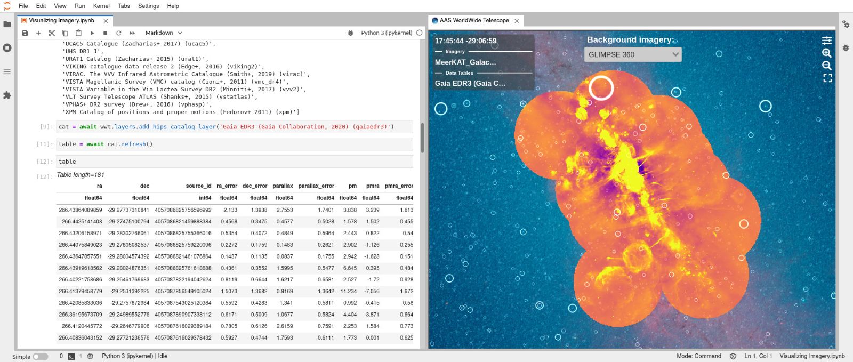Open the Extension Manager puzzle icon
Image resolution: width=853 pixels, height=362 pixels.
7,95
